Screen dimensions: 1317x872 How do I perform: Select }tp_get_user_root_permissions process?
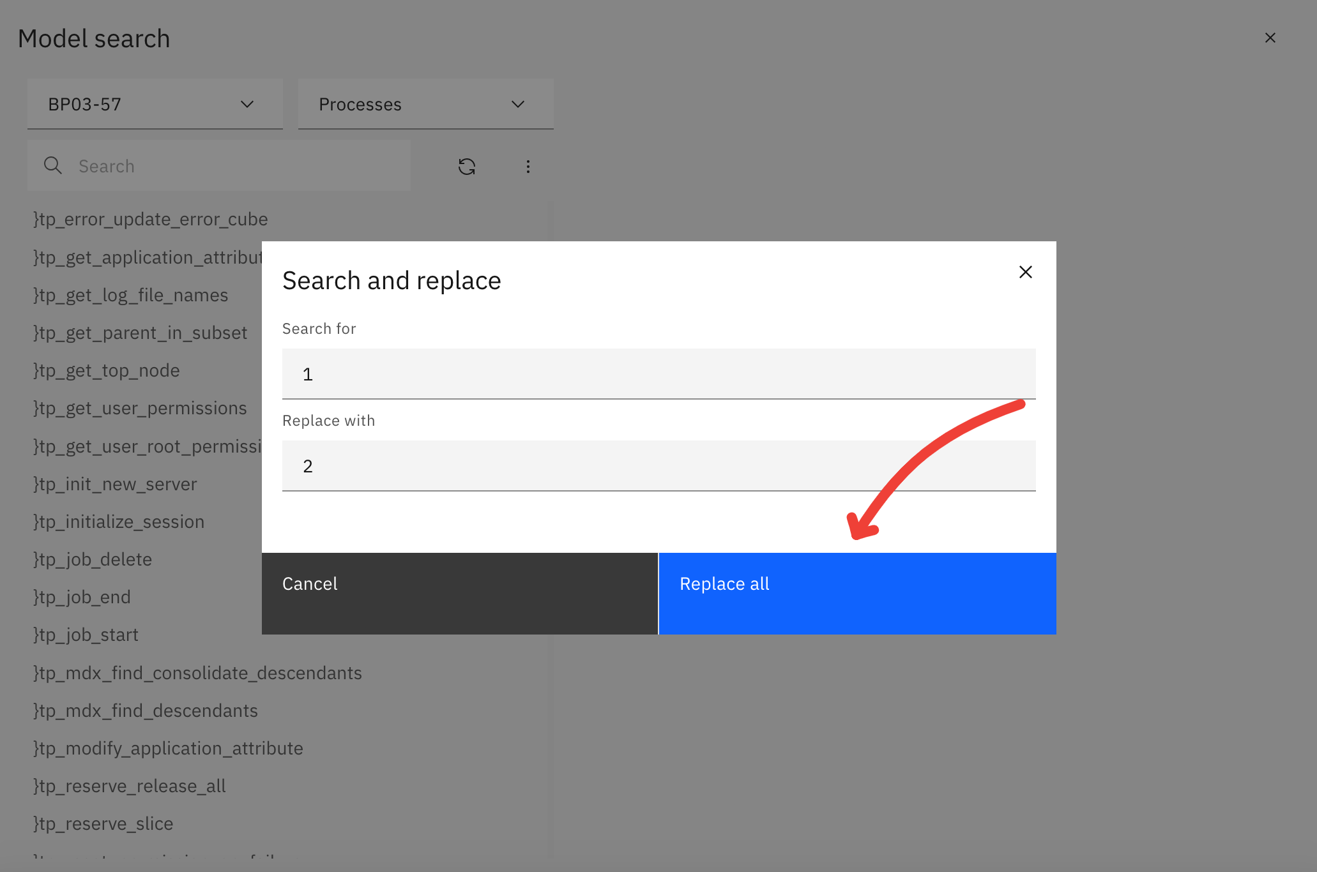(x=147, y=447)
